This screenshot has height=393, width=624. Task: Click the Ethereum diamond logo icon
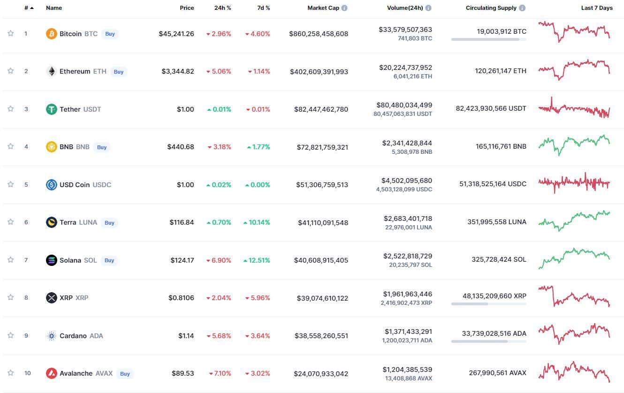51,71
